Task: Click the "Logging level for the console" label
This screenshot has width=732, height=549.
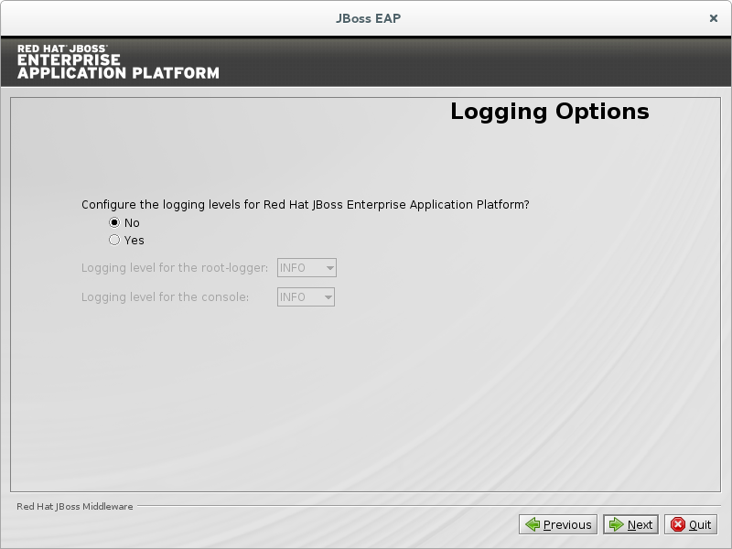Action: pos(165,297)
